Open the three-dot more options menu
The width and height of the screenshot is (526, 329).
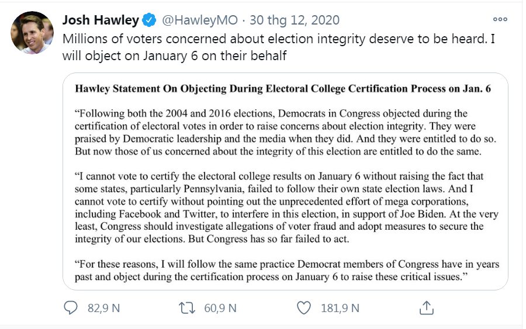tap(500, 19)
